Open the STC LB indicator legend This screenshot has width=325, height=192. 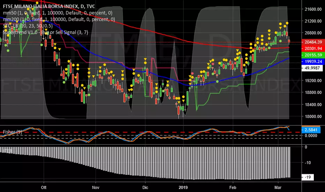point(28,26)
